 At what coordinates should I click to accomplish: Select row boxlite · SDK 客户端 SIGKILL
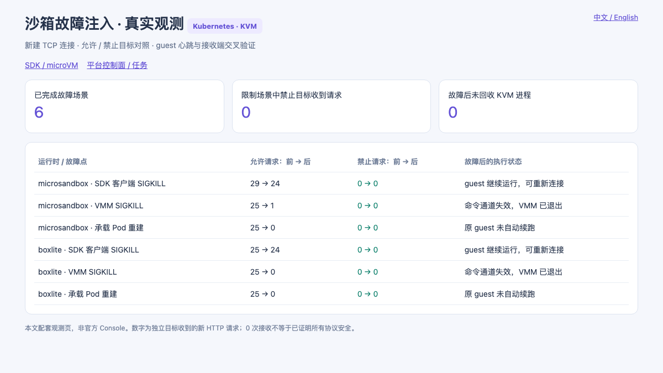331,250
